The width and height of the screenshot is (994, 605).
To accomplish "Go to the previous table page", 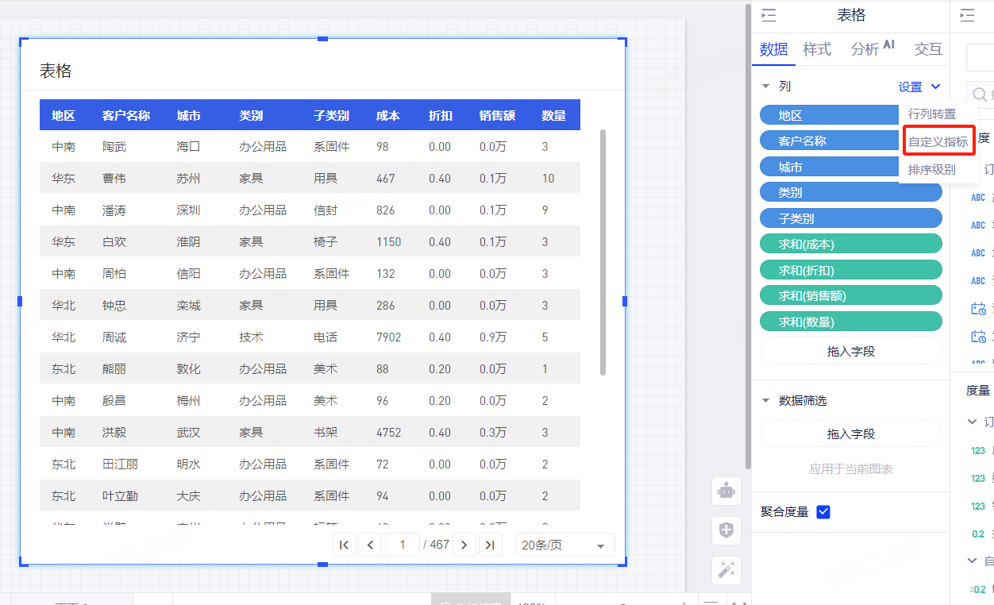I will pyautogui.click(x=370, y=545).
